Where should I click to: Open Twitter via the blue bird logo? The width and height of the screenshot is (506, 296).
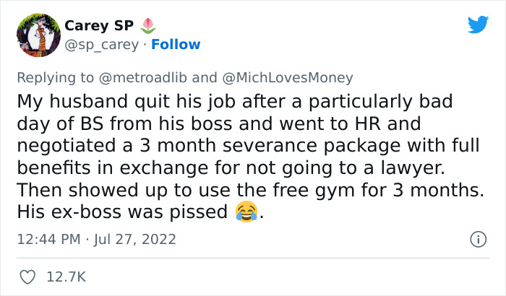[x=478, y=25]
